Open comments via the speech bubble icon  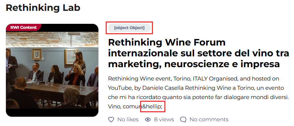183,119
